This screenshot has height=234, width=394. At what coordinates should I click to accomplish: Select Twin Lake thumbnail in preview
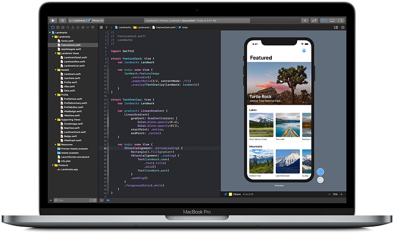pos(288,125)
